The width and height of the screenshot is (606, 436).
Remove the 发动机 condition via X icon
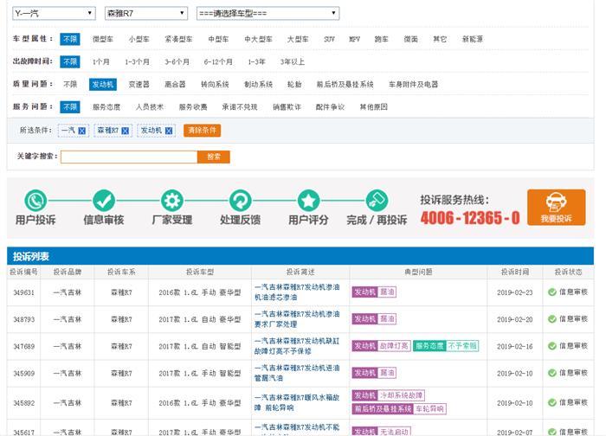(169, 131)
